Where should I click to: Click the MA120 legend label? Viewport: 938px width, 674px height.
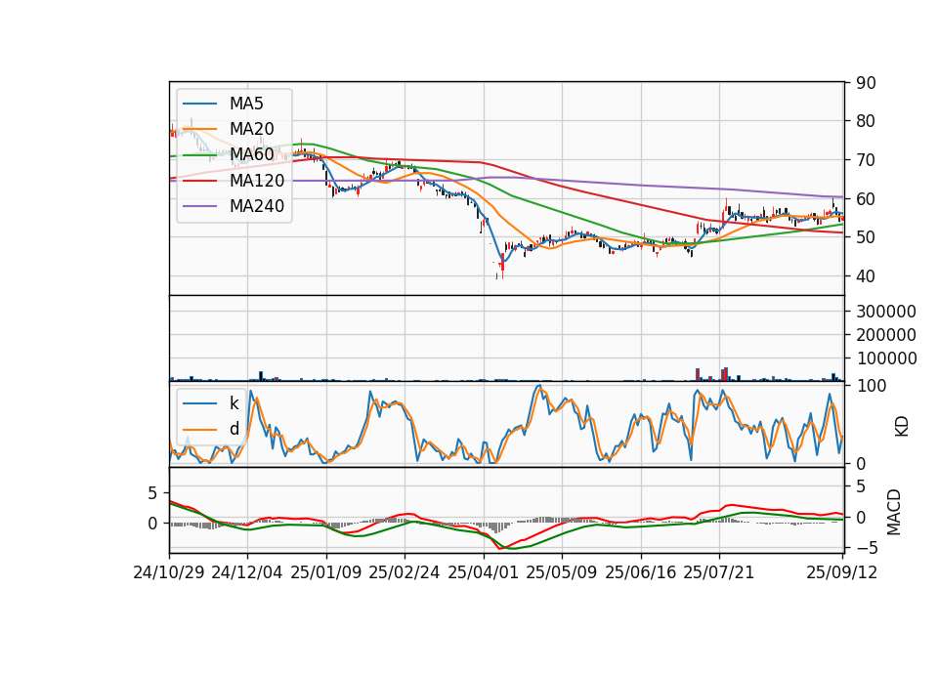pyautogui.click(x=257, y=180)
